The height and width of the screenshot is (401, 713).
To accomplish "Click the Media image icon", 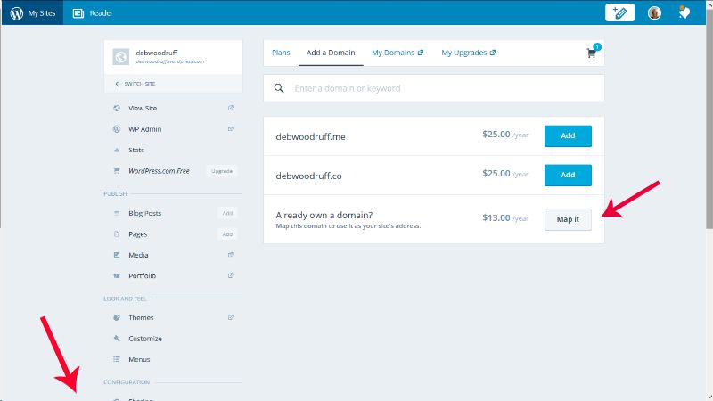I will (117, 255).
